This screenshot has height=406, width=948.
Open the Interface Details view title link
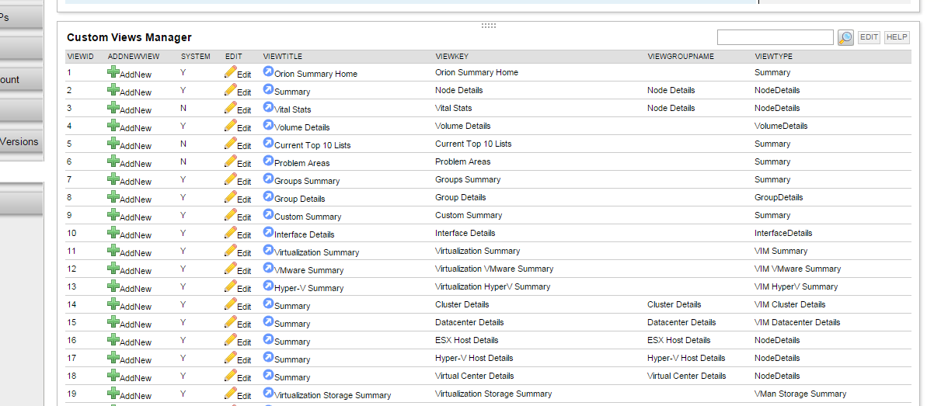305,235
